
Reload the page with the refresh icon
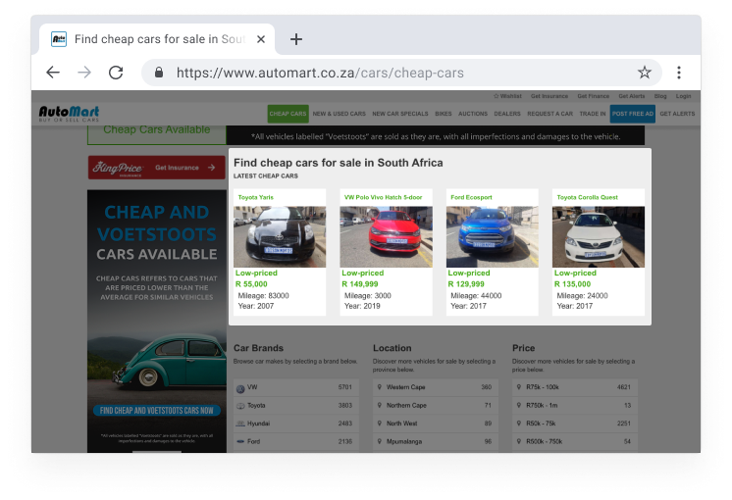point(116,73)
